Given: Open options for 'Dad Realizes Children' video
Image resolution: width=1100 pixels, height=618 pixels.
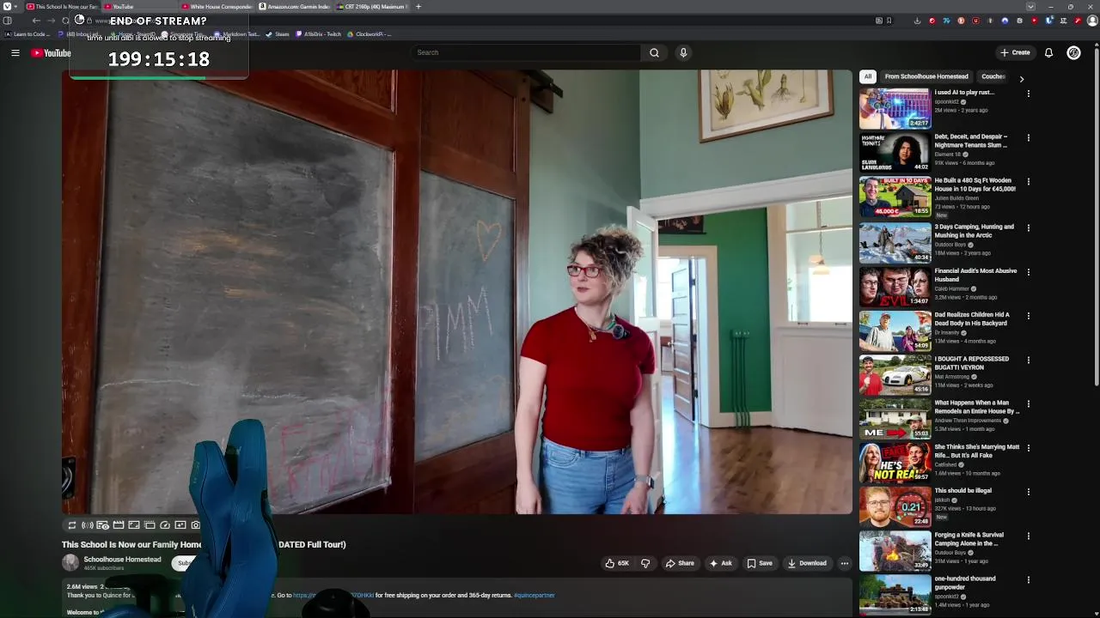Looking at the screenshot, I should point(1028,316).
